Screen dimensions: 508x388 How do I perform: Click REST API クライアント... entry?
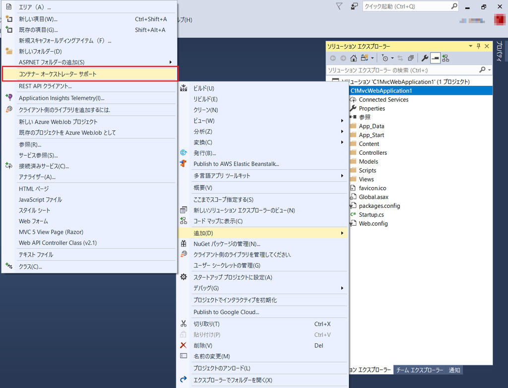pos(90,86)
